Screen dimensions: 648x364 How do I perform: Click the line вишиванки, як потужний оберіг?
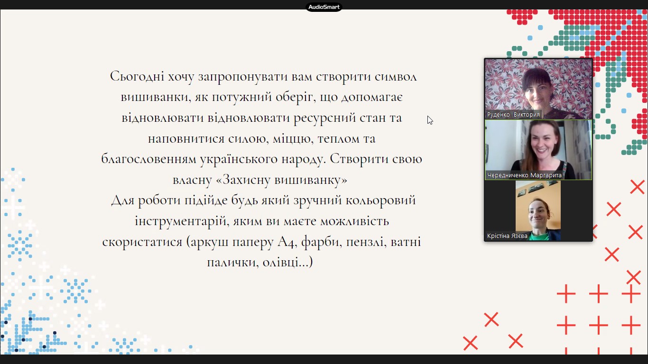pos(262,97)
